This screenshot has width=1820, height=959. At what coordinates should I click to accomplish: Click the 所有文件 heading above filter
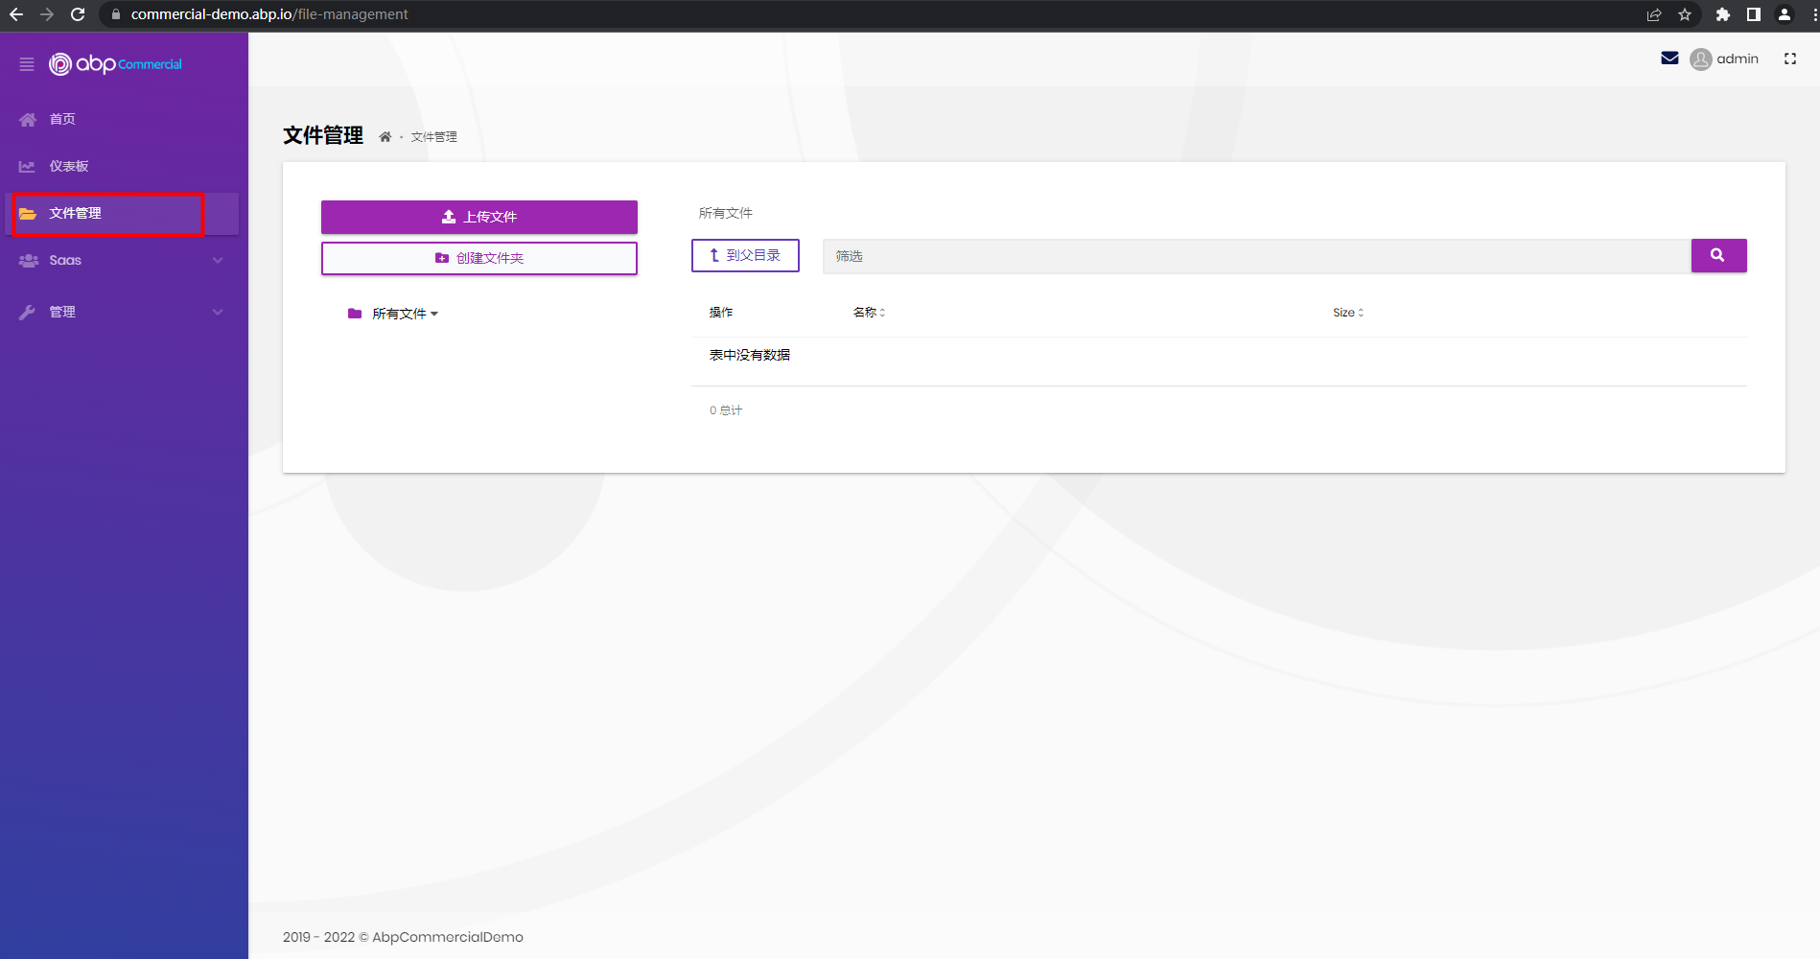point(726,213)
